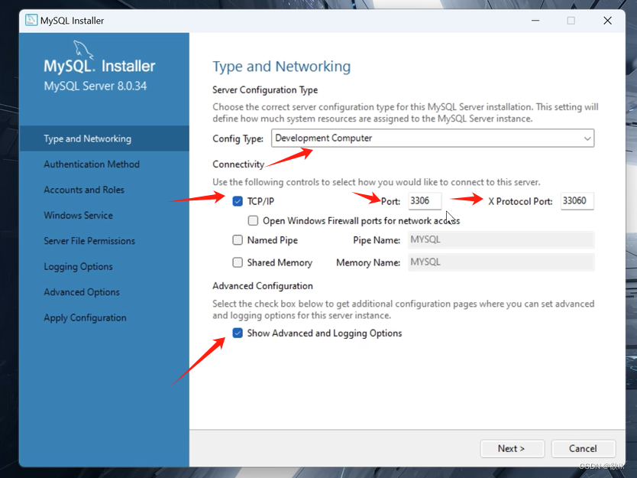Go to Type and Networking step
The height and width of the screenshot is (478, 637).
coord(104,138)
